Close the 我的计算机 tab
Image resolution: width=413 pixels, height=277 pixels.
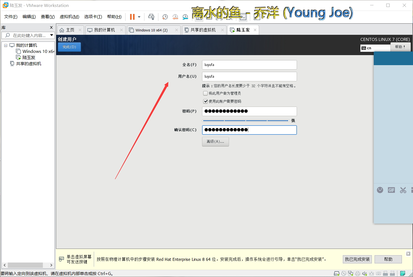pos(121,30)
